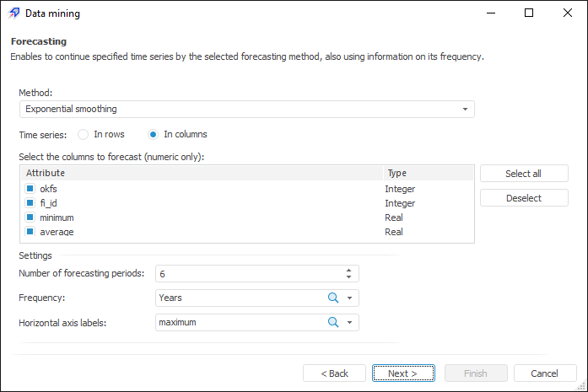Toggle the minimum attribute checkbox
This screenshot has width=588, height=392.
(x=30, y=217)
